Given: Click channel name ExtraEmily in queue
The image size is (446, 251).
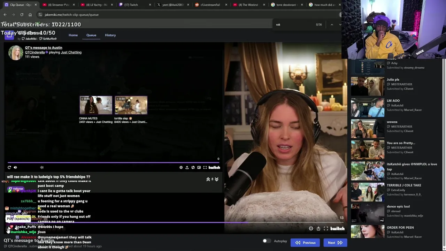Looking at the screenshot, I should click(398, 190).
